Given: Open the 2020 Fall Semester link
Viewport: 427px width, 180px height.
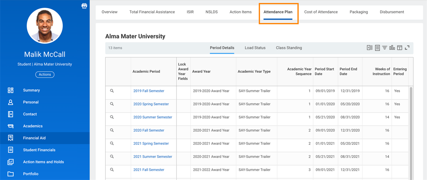Looking at the screenshot, I should (149, 130).
